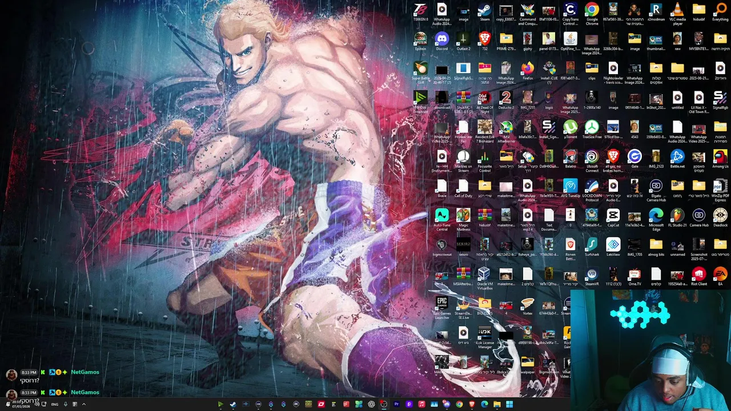
Task: Open the Among Us desktop shortcut
Action: point(720,160)
